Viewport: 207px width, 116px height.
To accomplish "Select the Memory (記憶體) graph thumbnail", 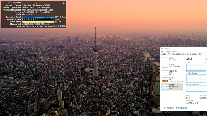I will (165, 66).
